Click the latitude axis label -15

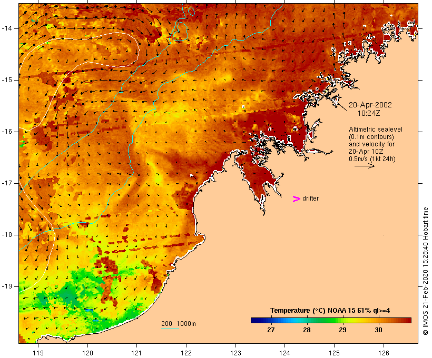pos(7,80)
